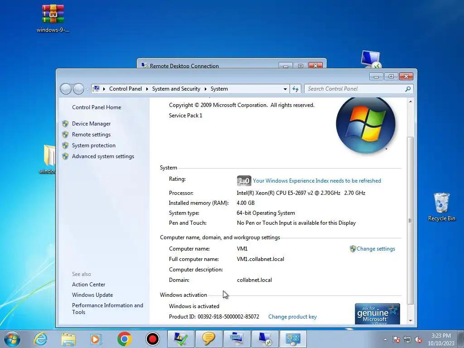Expand the arrow before Control Panel in the breadcrumb
Screen dimensions: 464x348
(x=104, y=89)
